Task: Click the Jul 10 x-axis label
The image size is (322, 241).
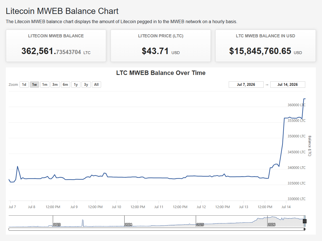Action: click(x=116, y=207)
